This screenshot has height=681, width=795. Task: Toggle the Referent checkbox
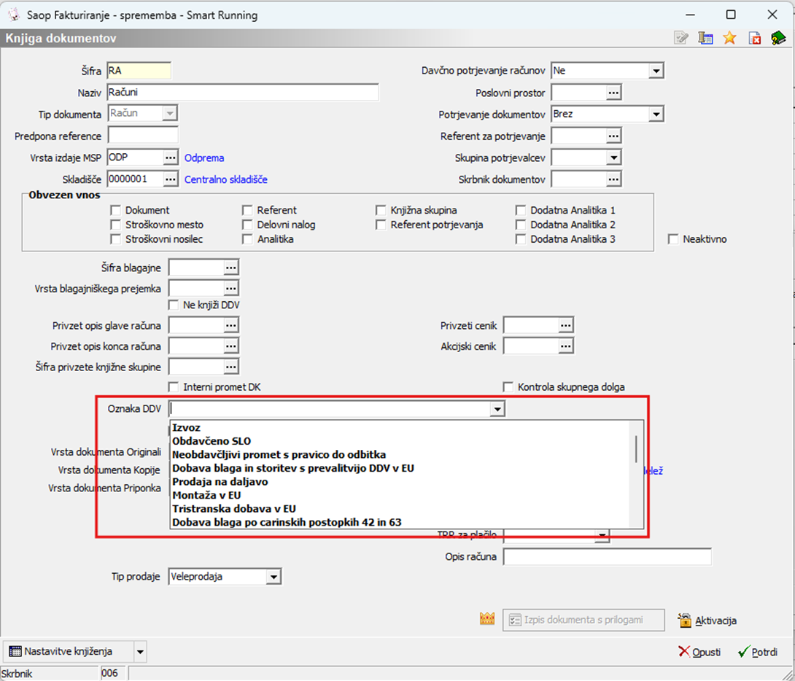pyautogui.click(x=247, y=210)
